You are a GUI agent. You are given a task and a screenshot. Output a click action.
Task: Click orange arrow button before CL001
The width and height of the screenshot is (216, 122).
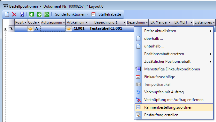(x=69, y=29)
